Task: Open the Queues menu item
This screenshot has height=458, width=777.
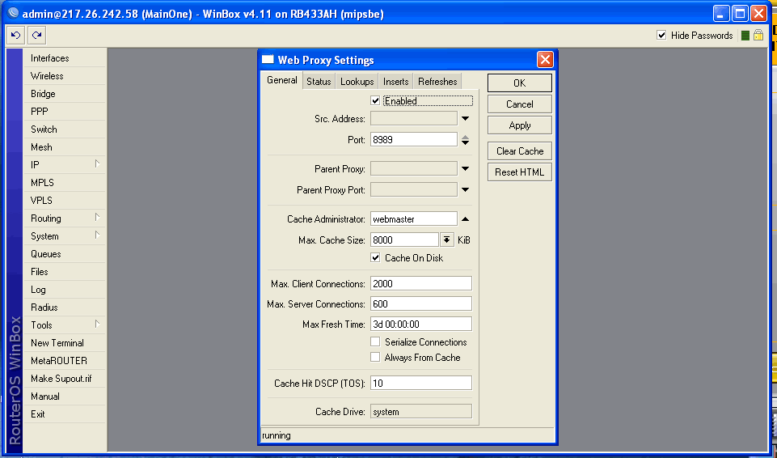Action: [x=65, y=254]
